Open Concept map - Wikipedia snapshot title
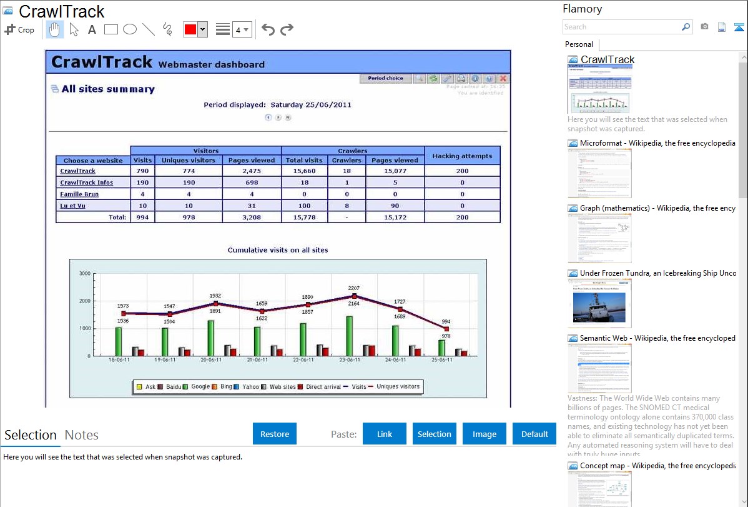 658,466
